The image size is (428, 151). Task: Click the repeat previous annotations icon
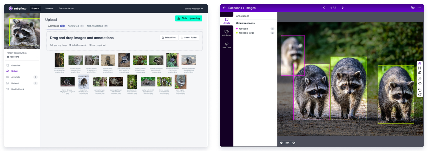(420, 84)
